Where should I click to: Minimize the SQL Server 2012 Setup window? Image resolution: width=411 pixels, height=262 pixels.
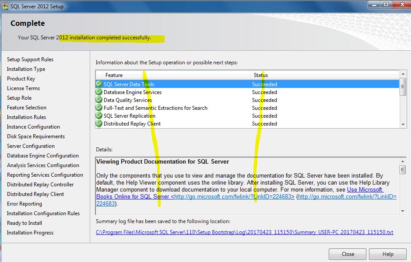pyautogui.click(x=374, y=5)
